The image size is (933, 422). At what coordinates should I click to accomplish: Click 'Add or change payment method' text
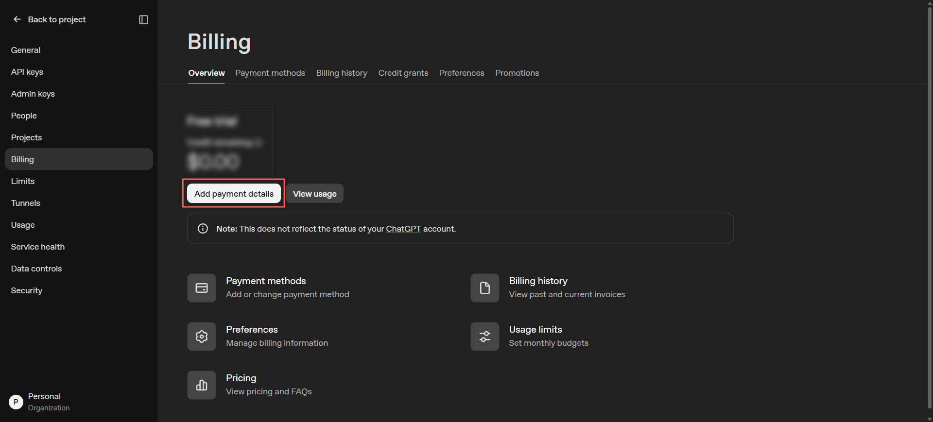[288, 294]
